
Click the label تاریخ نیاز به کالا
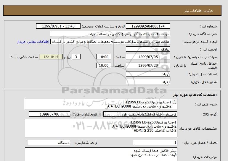(x=85, y=114)
